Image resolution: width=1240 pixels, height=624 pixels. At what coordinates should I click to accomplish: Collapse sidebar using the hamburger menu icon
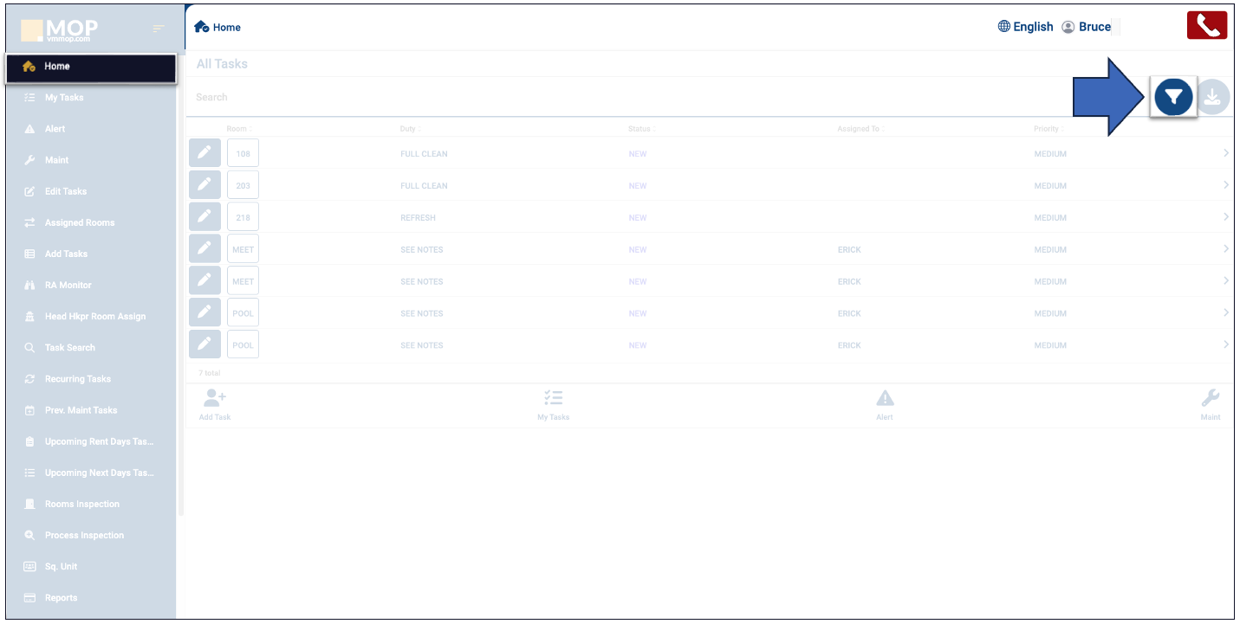point(158,29)
